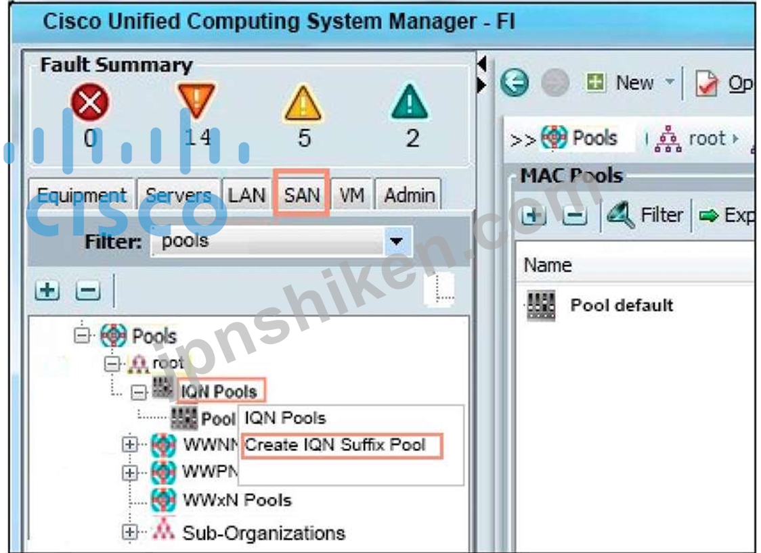This screenshot has width=761, height=553.
Task: Click the Pools globe icon in tree
Action: pyautogui.click(x=113, y=335)
